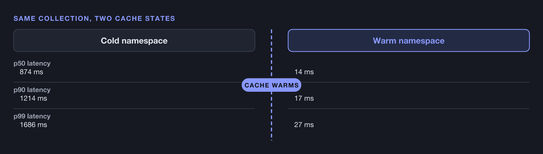Screen dimensions: 543x154
Task: Select the p90 latency label
Action: 32,90
